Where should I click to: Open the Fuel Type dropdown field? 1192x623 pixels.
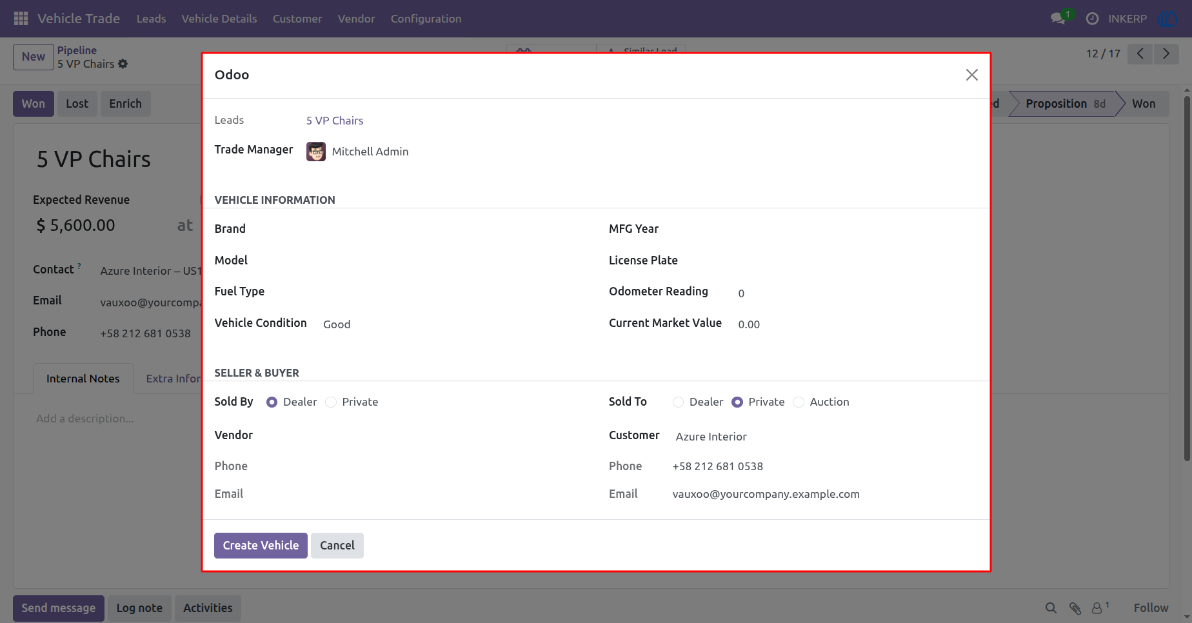[x=452, y=292]
